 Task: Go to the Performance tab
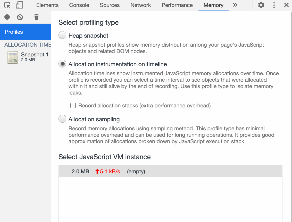click(x=177, y=5)
